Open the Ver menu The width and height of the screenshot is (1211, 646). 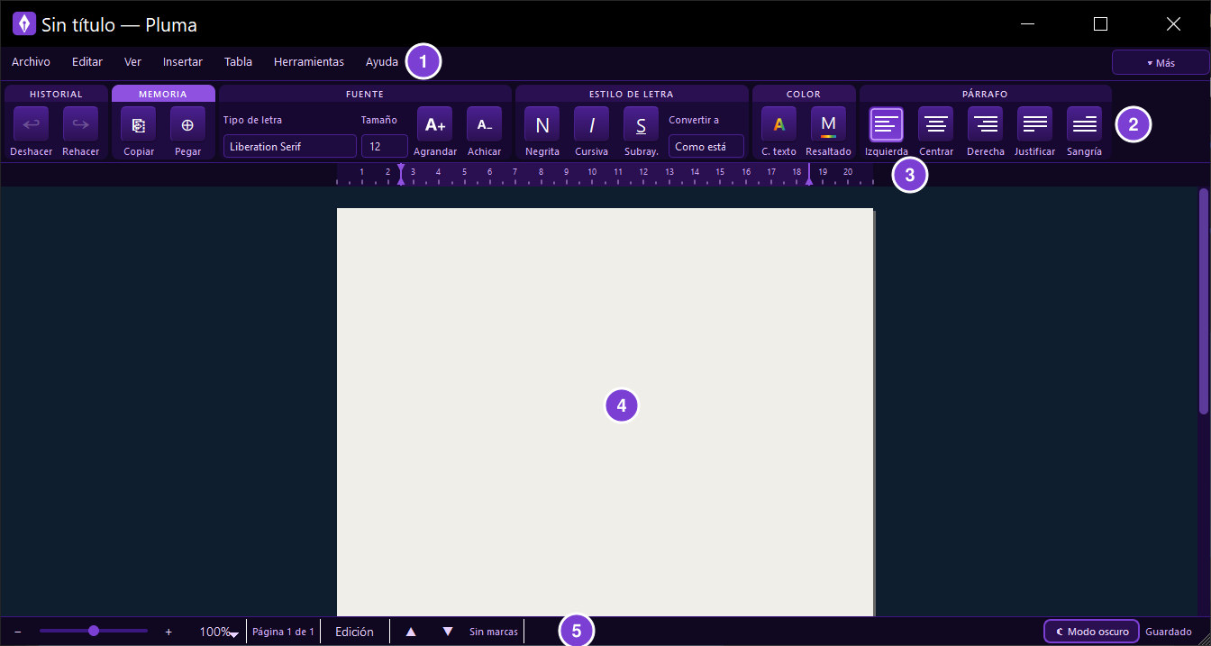click(x=132, y=62)
